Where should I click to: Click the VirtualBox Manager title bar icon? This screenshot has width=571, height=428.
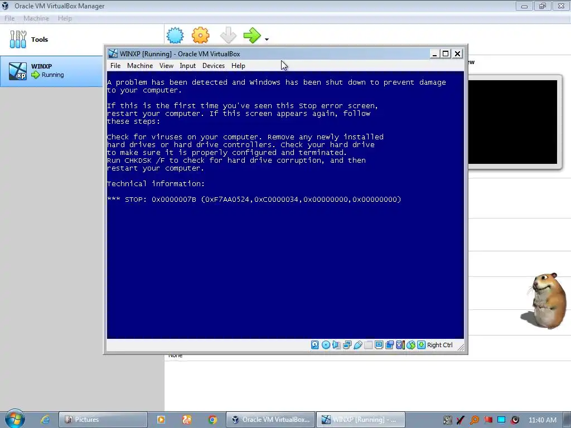pos(5,6)
